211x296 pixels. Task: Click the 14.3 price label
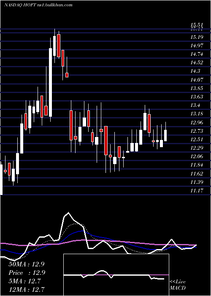point(195,71)
